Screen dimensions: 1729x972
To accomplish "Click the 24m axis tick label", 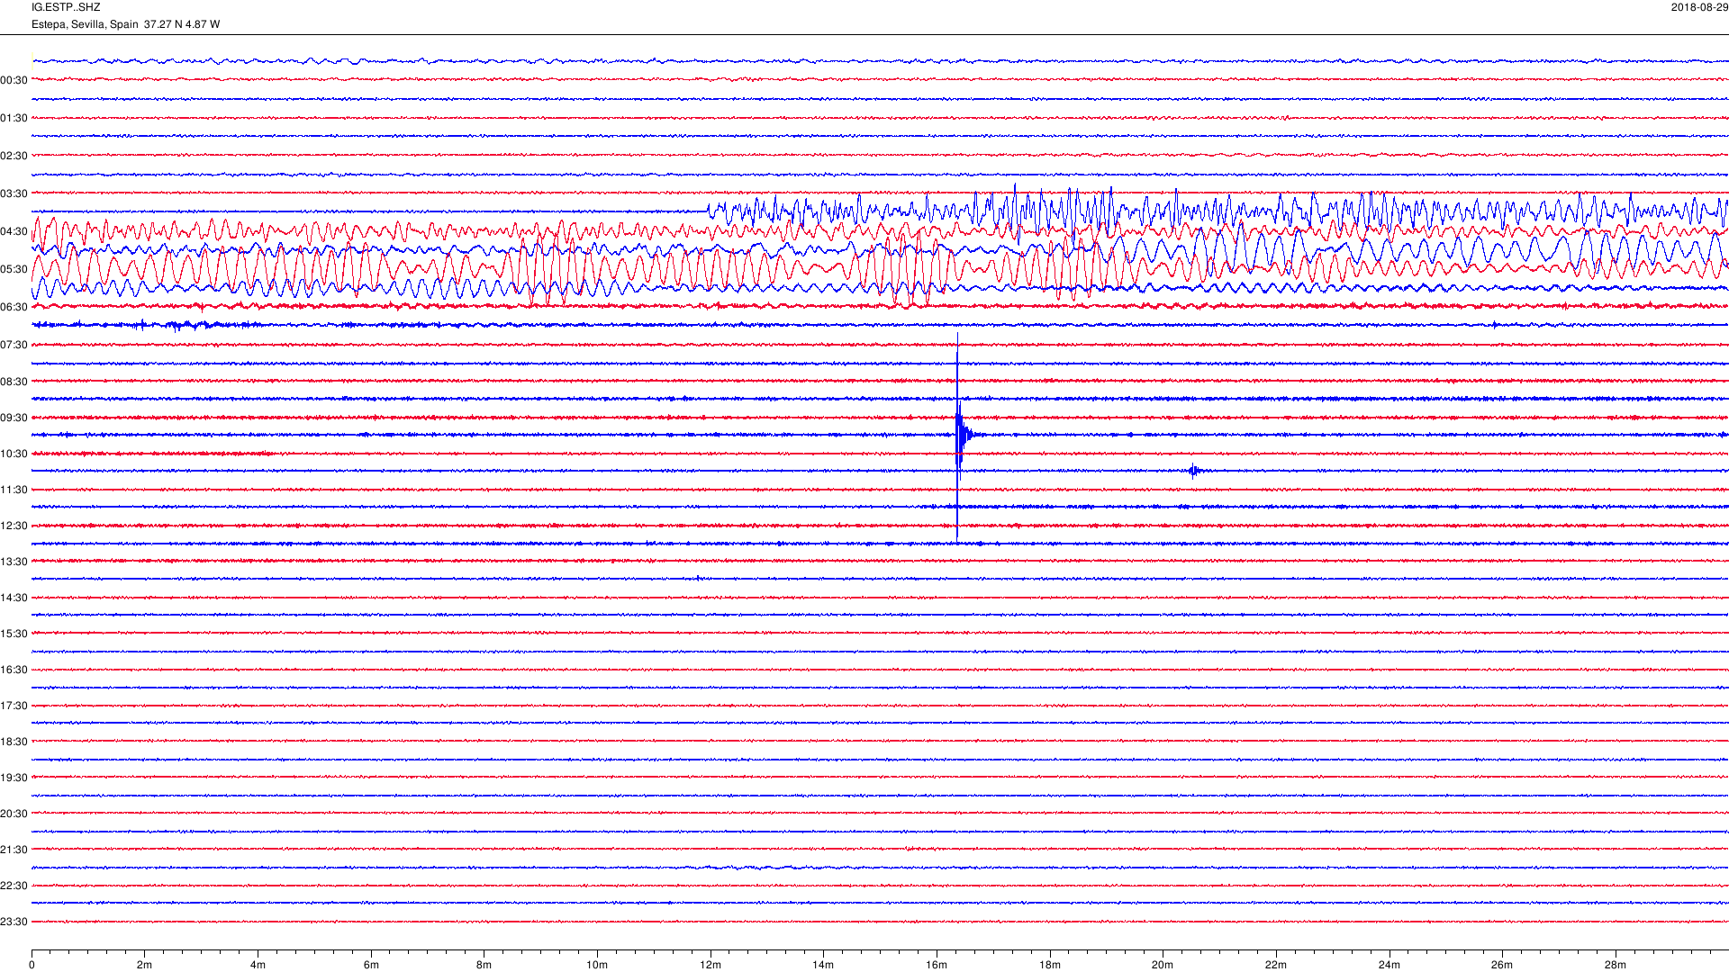I will pyautogui.click(x=1390, y=965).
